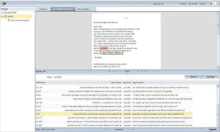Select the concordance row pb:188

[x=114, y=103]
